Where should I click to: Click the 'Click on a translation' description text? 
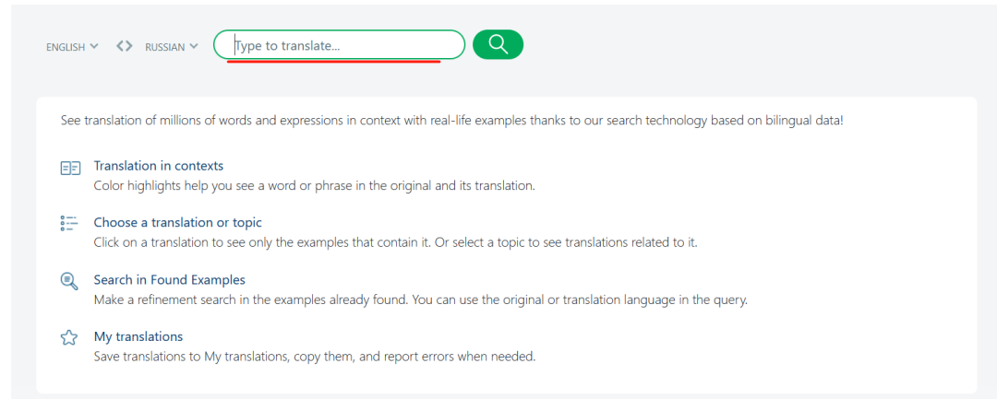395,243
